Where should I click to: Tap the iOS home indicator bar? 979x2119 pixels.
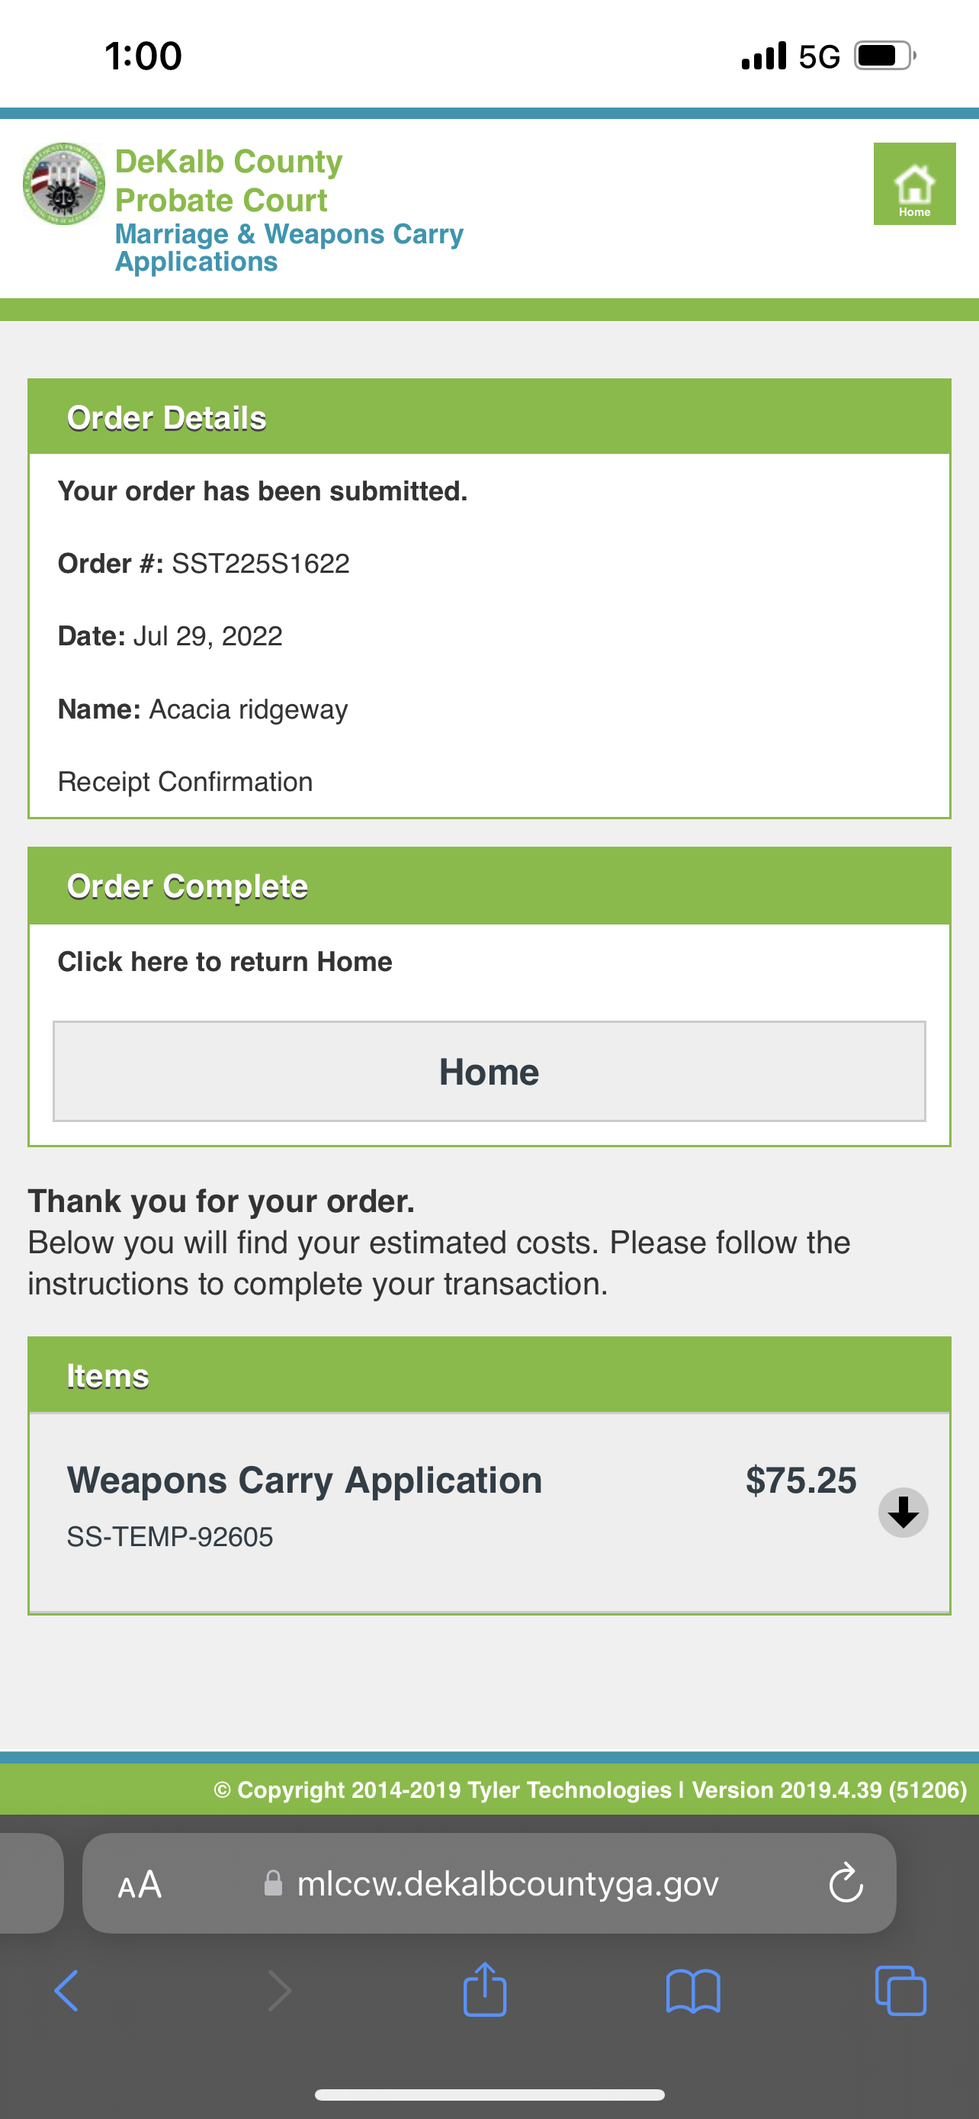pos(489,2095)
